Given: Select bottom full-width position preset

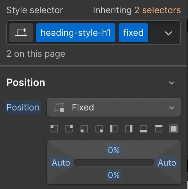Looking at the screenshot, I should tap(144, 129).
